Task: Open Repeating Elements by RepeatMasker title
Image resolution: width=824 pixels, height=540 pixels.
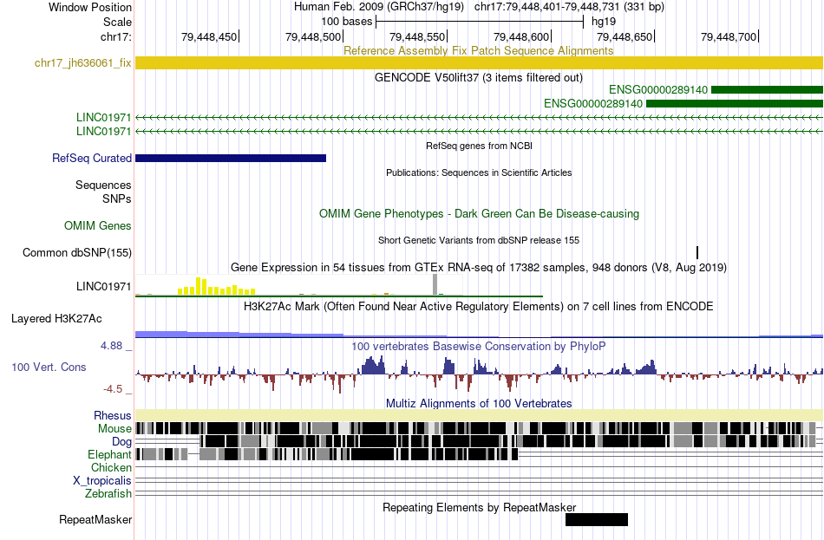Action: pos(480,507)
